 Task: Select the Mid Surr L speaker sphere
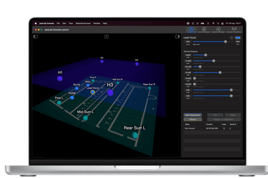tap(85, 118)
